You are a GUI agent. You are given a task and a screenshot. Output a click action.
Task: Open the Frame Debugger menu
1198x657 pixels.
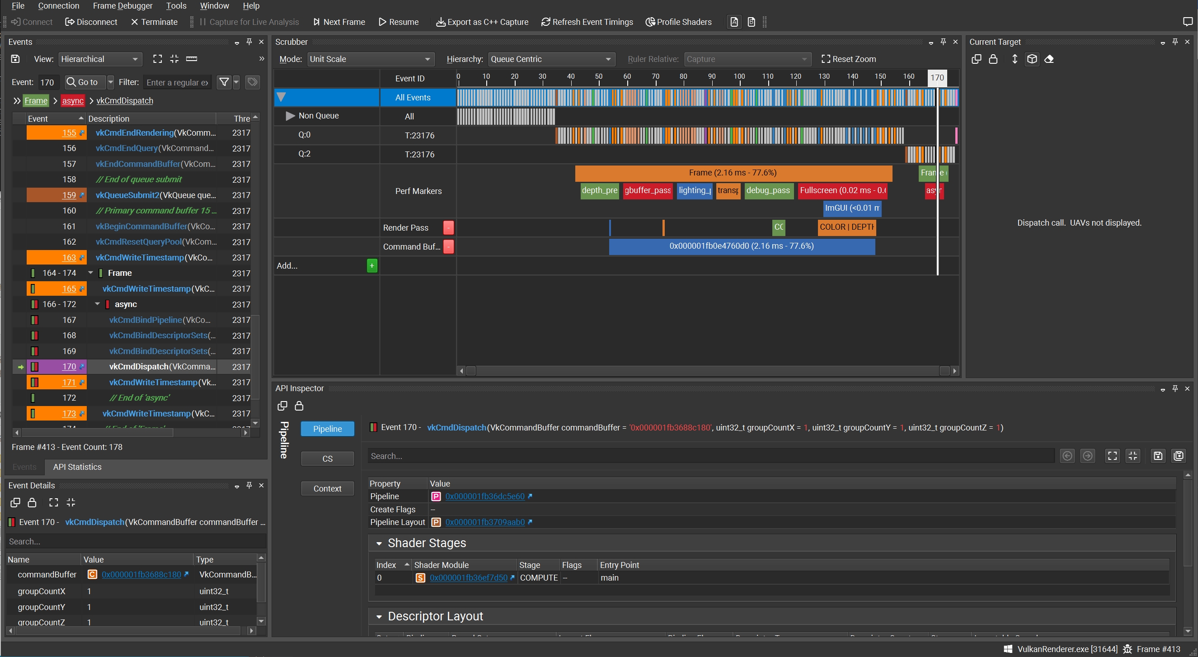pyautogui.click(x=122, y=5)
